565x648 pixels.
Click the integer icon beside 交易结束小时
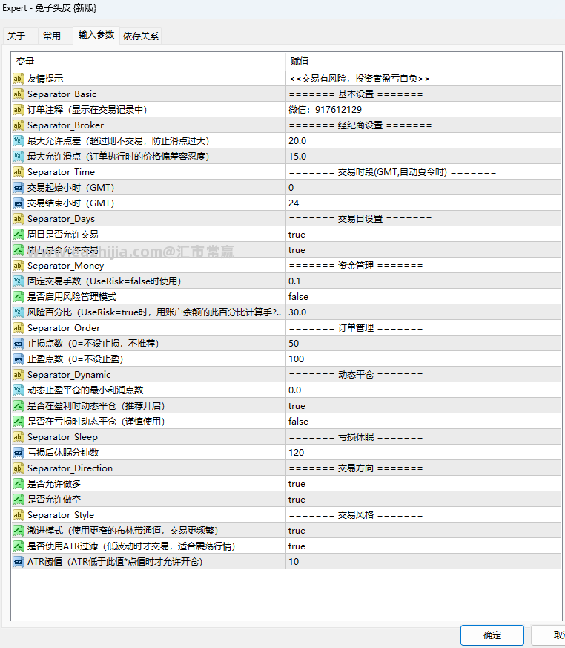point(18,203)
